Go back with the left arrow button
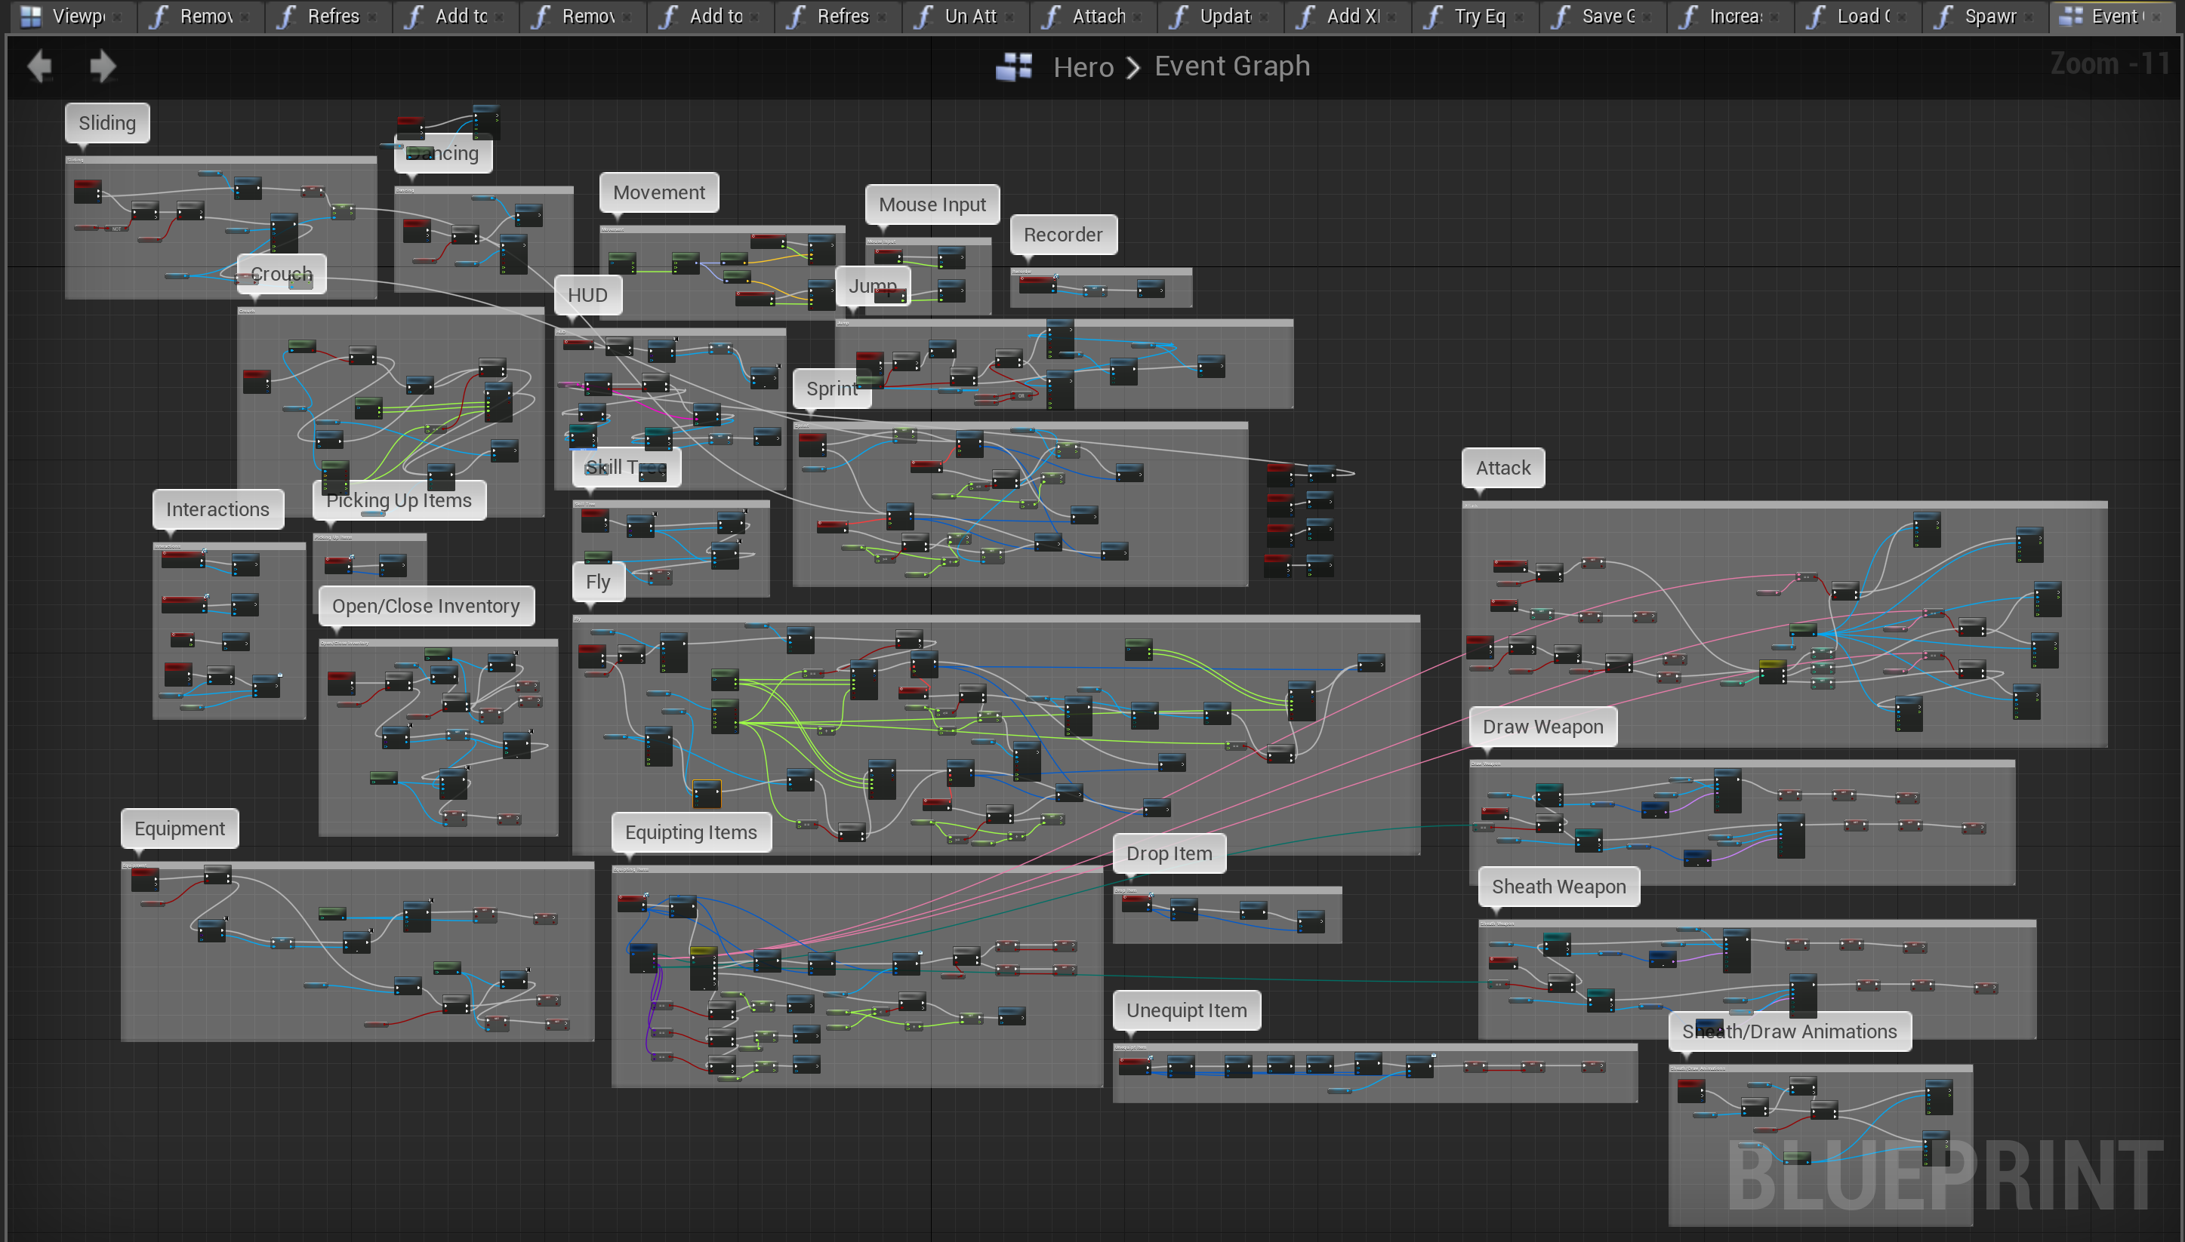The height and width of the screenshot is (1242, 2185). pos(39,66)
